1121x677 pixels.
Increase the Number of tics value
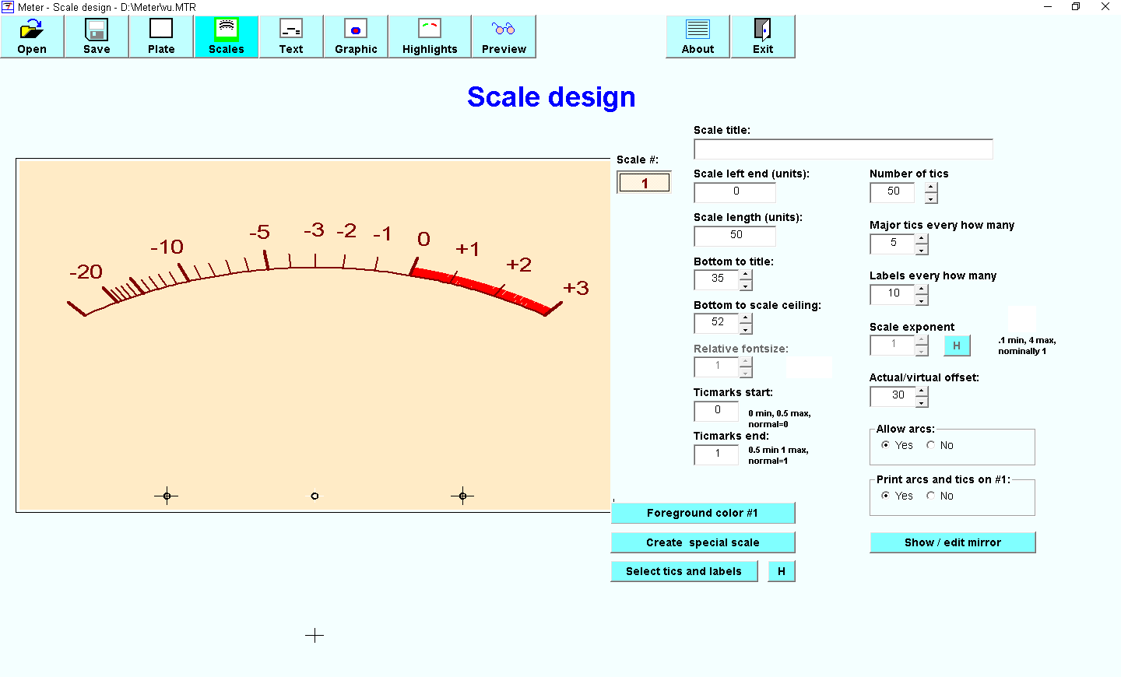tap(931, 188)
